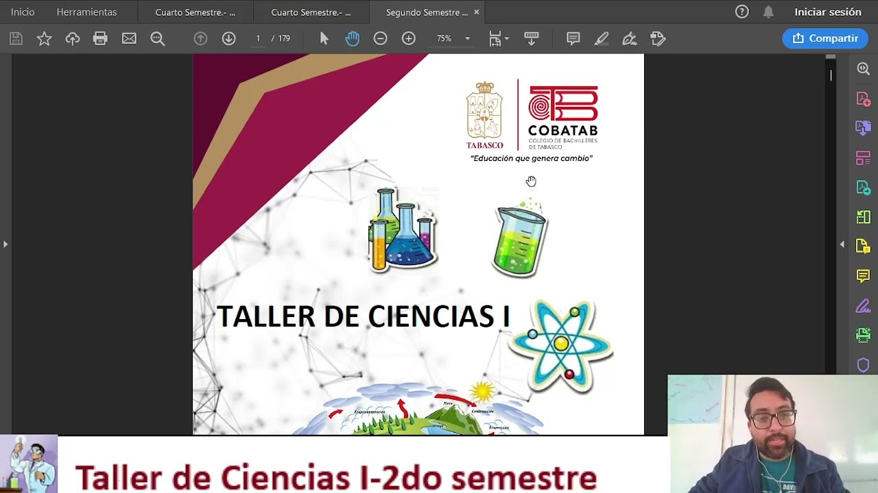Open Create PDF tool in right sidebar
The height and width of the screenshot is (493, 878).
coord(864,99)
